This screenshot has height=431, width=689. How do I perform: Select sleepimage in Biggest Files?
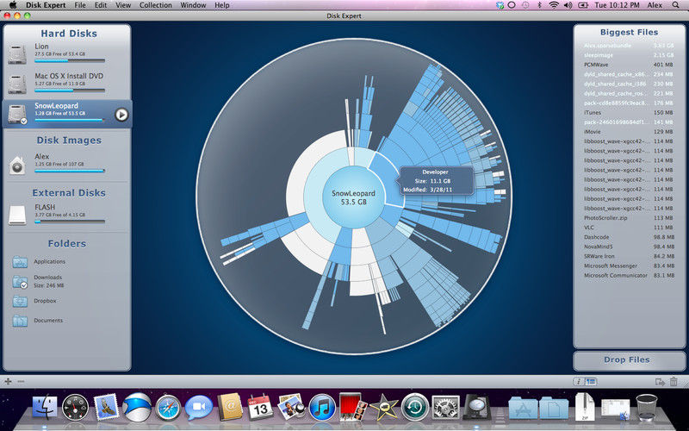[x=629, y=55]
